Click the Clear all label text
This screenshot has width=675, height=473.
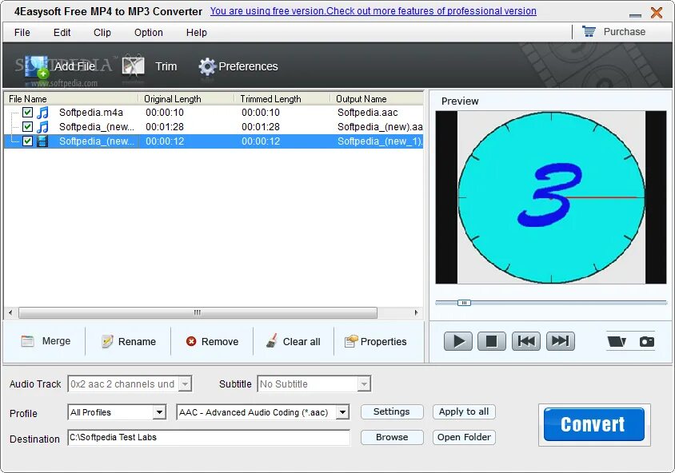(x=302, y=342)
